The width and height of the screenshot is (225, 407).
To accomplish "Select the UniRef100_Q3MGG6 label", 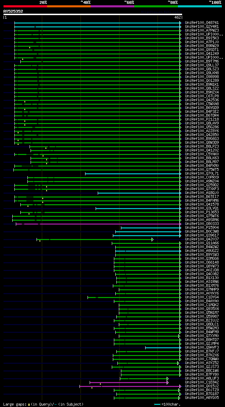I will pos(202,259).
